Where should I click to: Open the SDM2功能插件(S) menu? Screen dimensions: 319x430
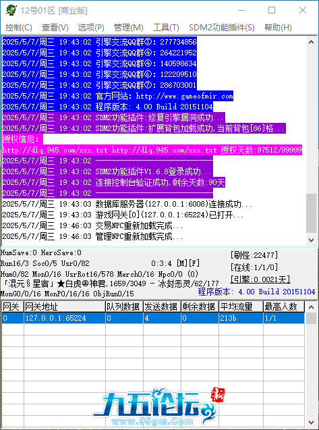[x=222, y=28]
